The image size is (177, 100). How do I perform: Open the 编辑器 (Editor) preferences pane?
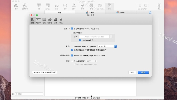[x=50, y=20]
